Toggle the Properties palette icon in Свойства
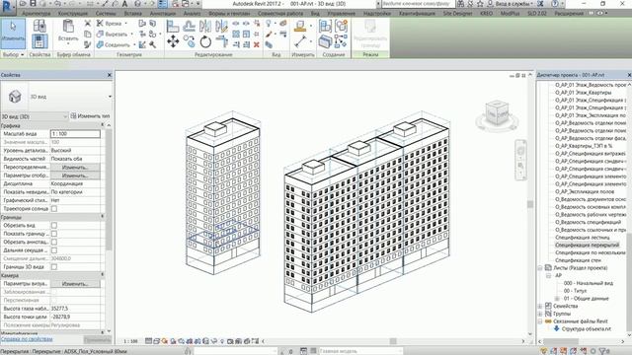632x355 pixels. (x=39, y=41)
